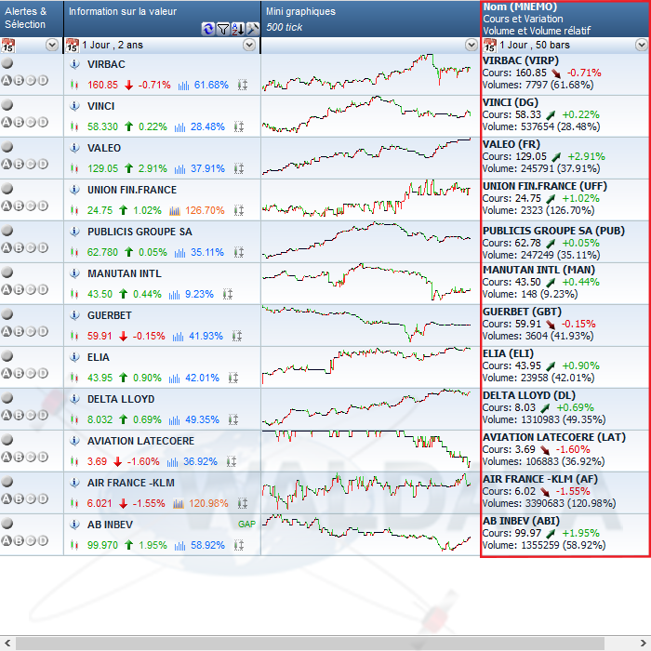Click calendar icon next to '1 Jour , 50 bars'
The width and height of the screenshot is (651, 651).
pyautogui.click(x=490, y=46)
